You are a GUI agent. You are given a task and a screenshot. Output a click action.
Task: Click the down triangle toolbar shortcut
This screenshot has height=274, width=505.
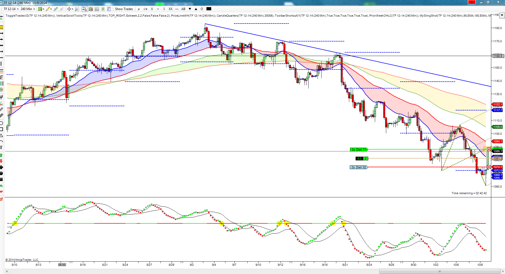[x=190, y=9]
